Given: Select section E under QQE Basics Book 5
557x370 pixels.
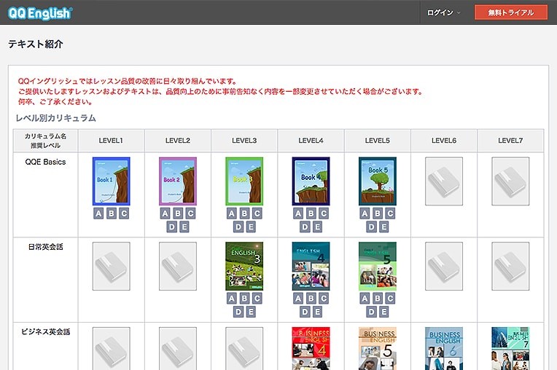Looking at the screenshot, I should coord(383,227).
